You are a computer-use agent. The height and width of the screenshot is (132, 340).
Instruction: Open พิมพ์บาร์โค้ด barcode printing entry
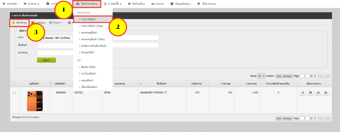pyautogui.click(x=87, y=67)
